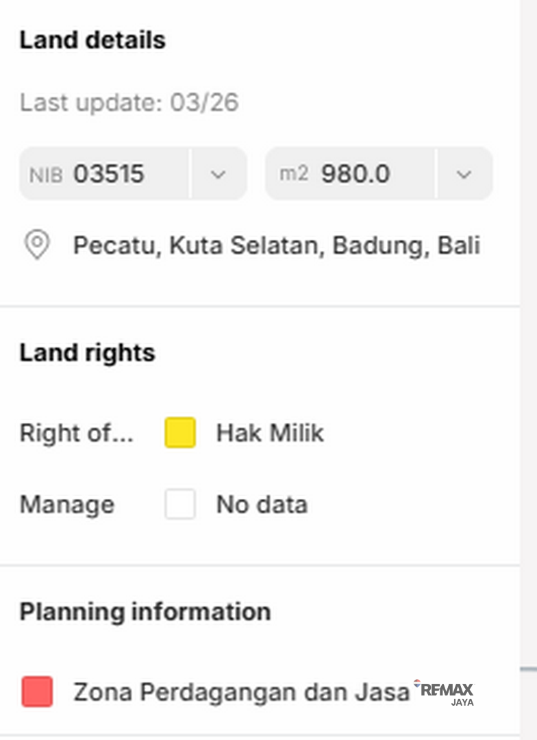Screen dimensions: 537x740
Task: Click the Planning information heading
Action: (145, 611)
